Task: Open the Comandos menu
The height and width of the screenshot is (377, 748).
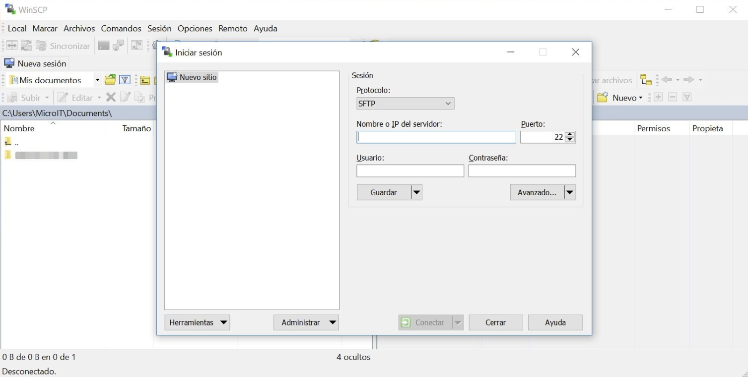Action: pos(121,28)
